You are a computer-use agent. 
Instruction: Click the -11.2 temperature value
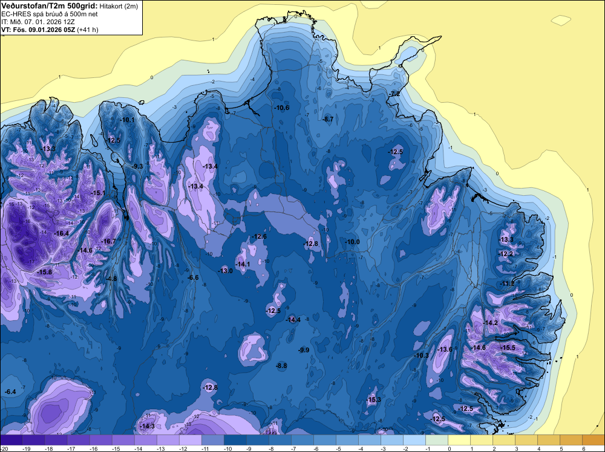tap(507, 284)
